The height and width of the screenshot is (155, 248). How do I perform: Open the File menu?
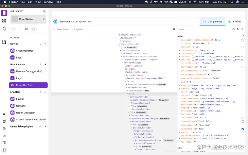(x=23, y=2)
